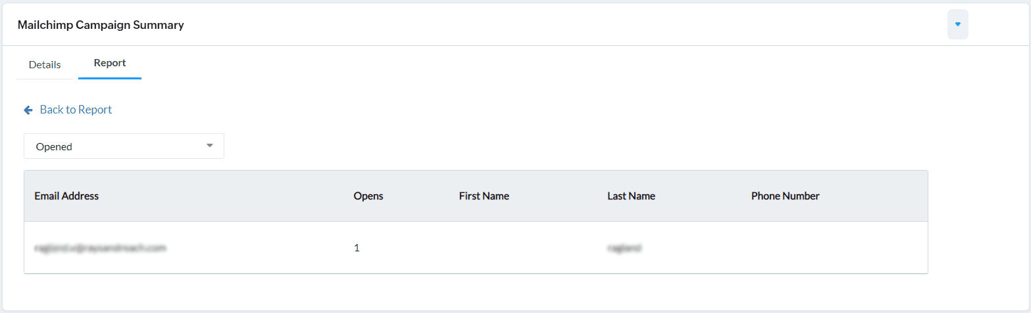Viewport: 1031px width, 313px height.
Task: Click the opens count value 1
Action: (357, 249)
